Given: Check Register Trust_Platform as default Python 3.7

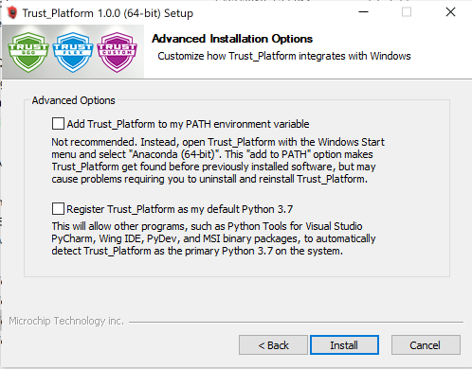Looking at the screenshot, I should (58, 209).
